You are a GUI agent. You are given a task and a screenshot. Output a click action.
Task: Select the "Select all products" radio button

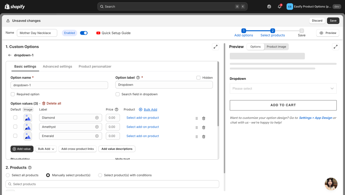(8, 175)
